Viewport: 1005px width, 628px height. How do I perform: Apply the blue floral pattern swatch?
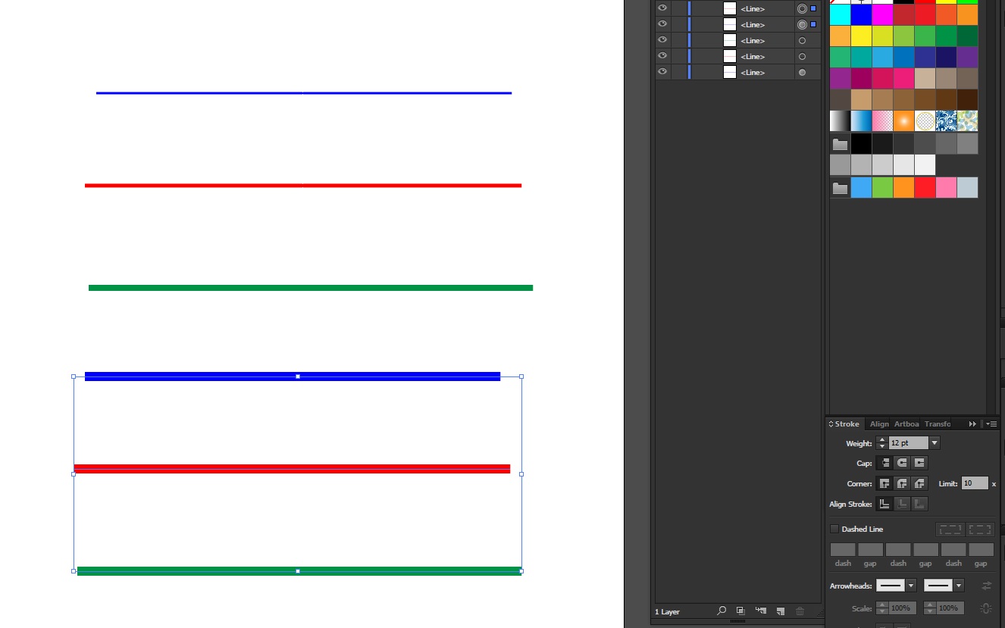click(946, 120)
